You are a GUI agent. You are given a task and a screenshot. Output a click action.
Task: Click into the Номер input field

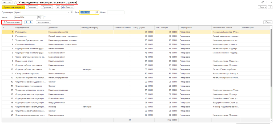116,12
